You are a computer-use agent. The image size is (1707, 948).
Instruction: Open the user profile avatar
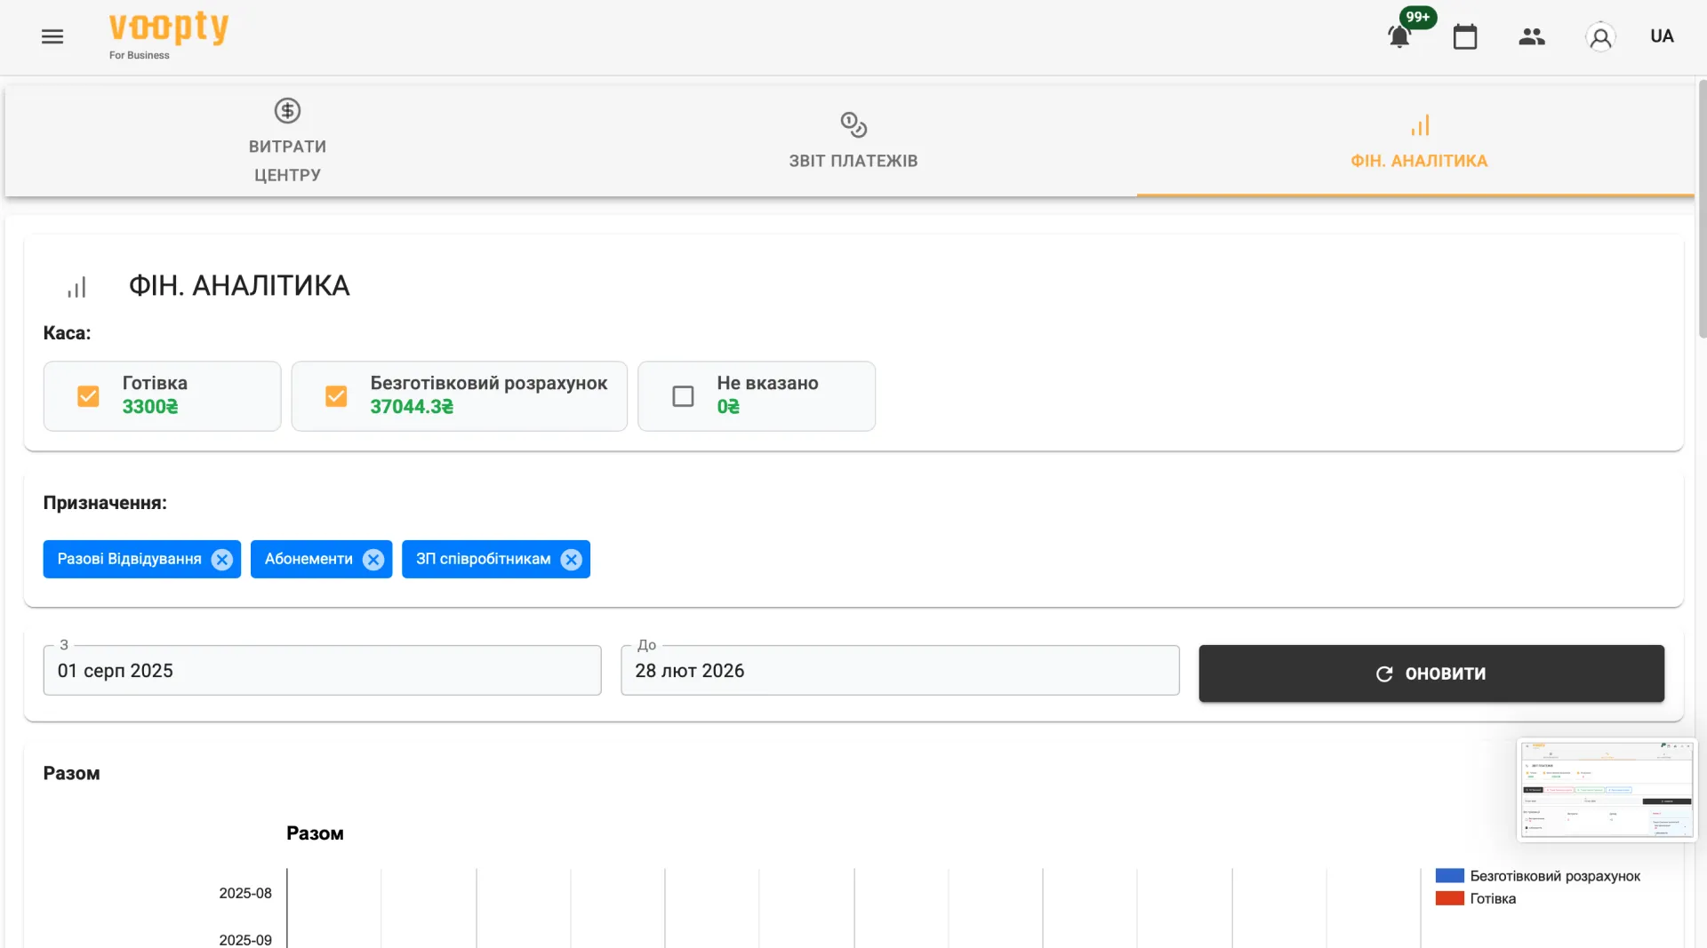[x=1600, y=36]
